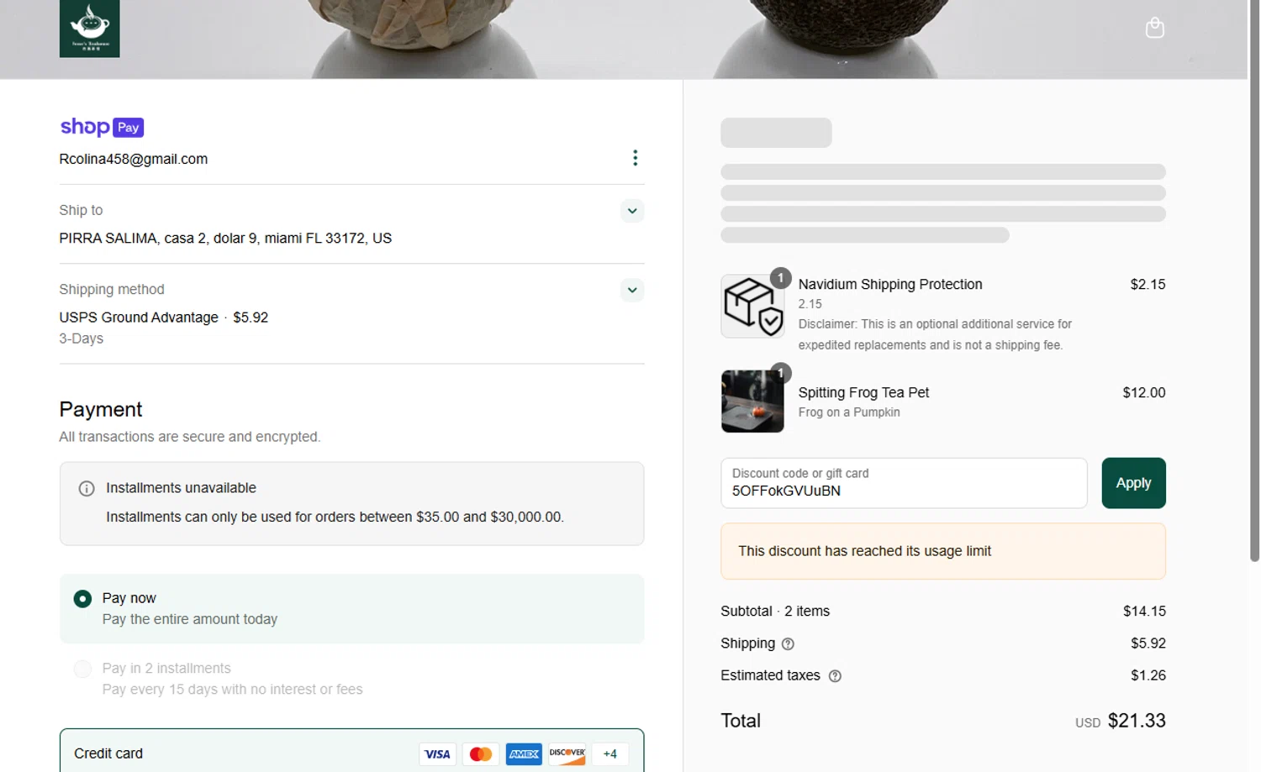Click the tea shop logo

tap(89, 29)
